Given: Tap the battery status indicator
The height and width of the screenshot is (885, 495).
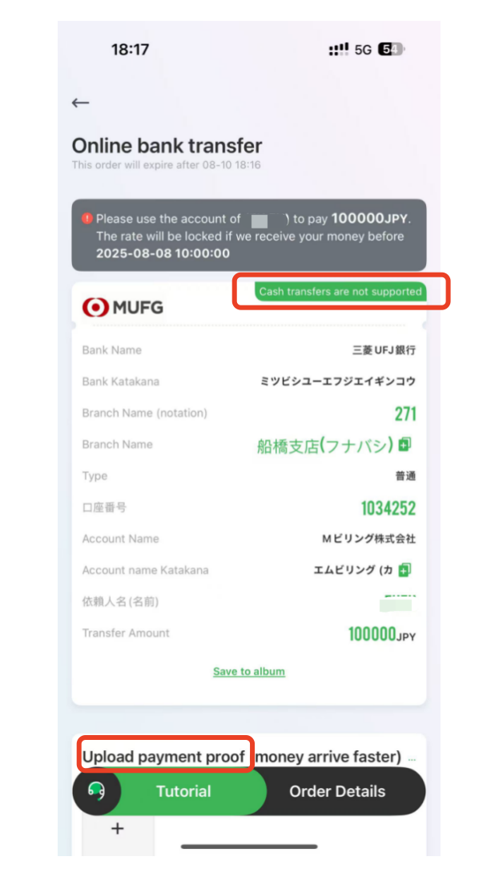Looking at the screenshot, I should [x=391, y=50].
